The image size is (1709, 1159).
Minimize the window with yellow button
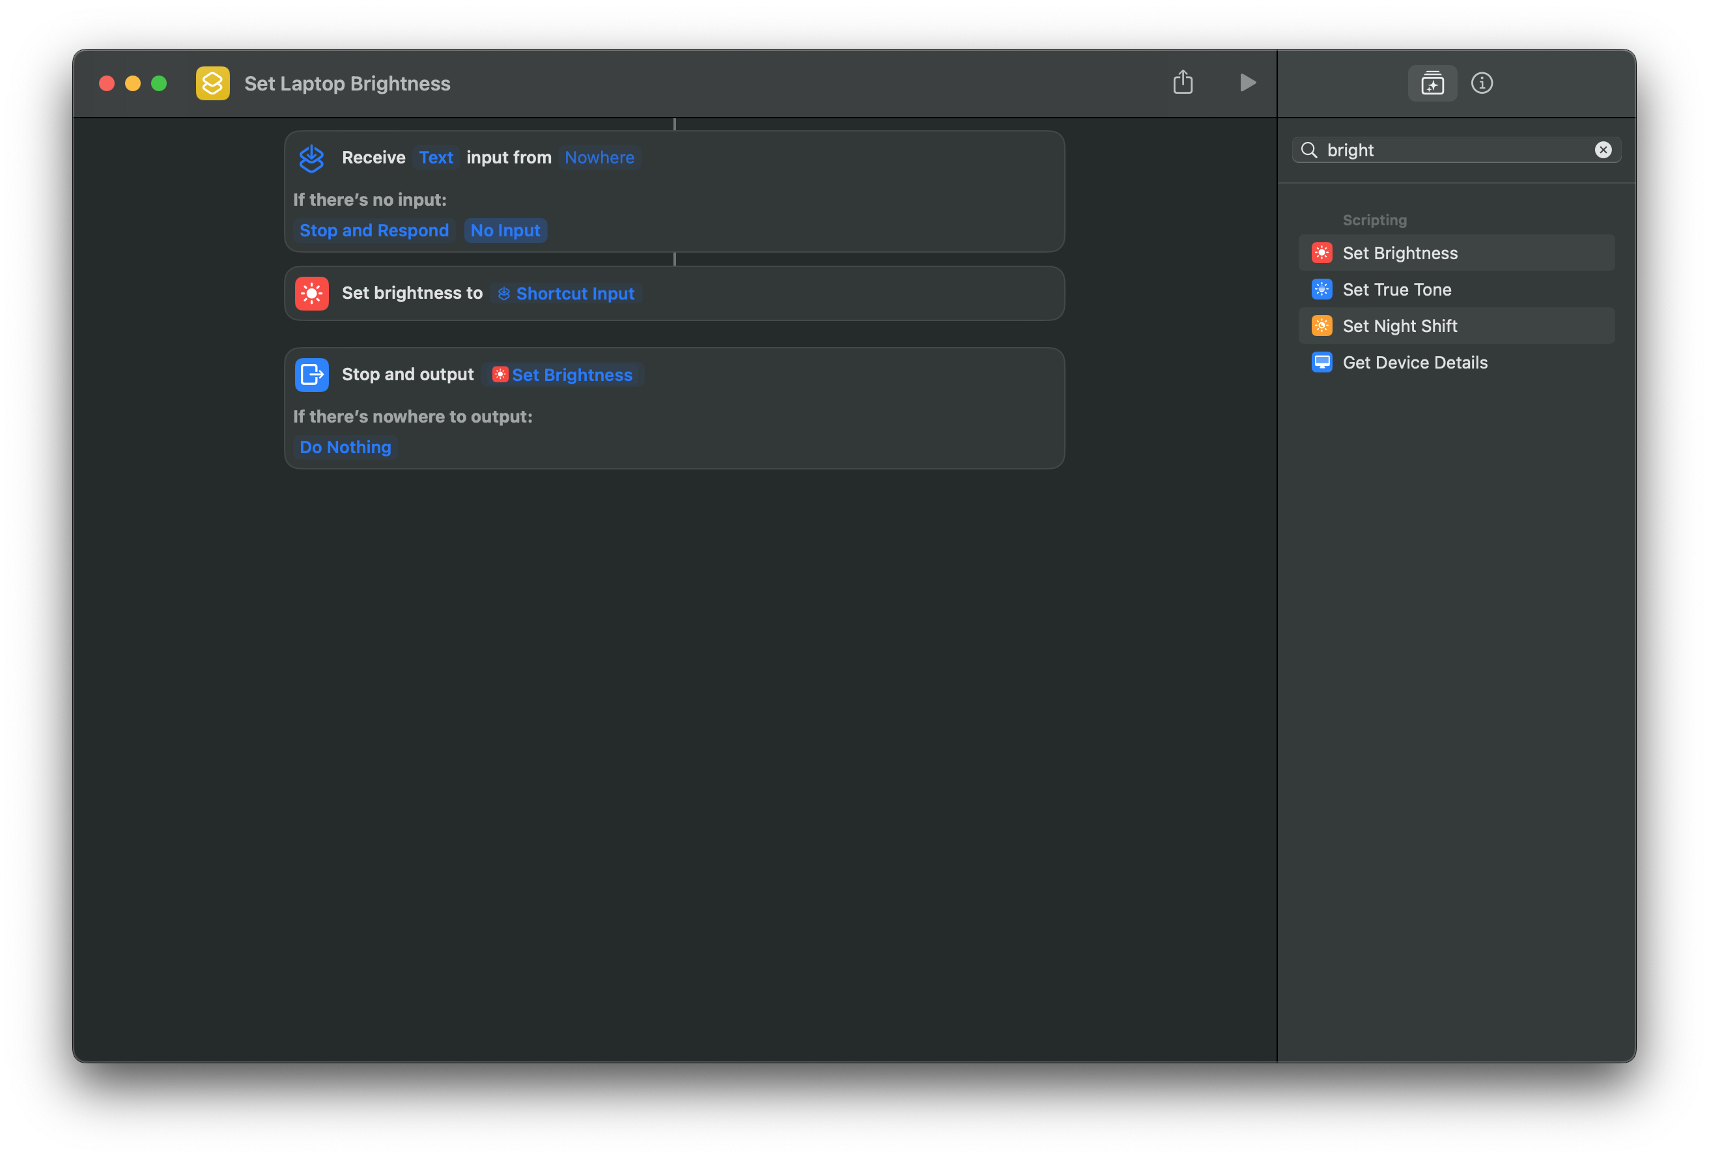pyautogui.click(x=133, y=83)
